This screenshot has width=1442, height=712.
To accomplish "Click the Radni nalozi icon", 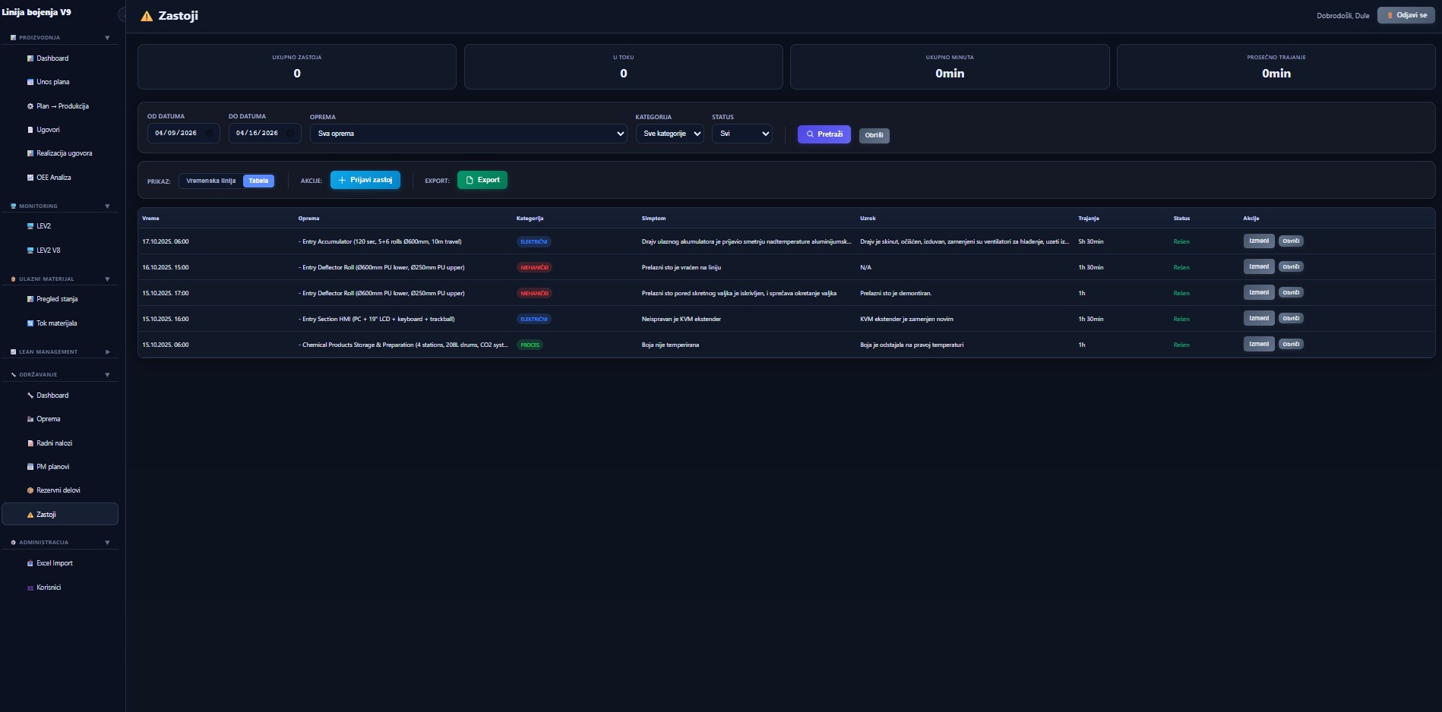I will pyautogui.click(x=30, y=443).
